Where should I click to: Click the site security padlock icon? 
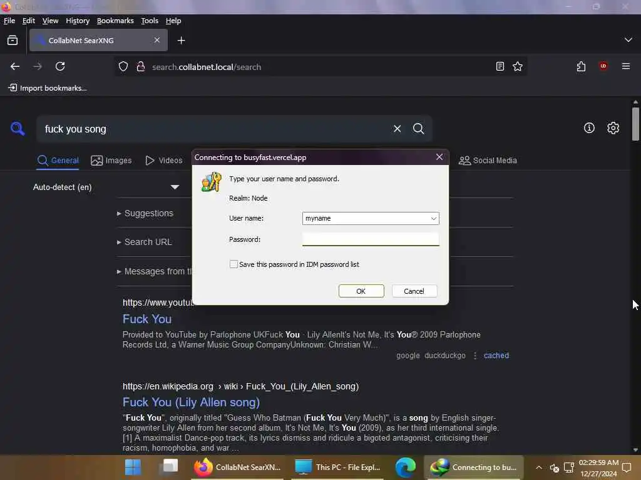tap(141, 66)
